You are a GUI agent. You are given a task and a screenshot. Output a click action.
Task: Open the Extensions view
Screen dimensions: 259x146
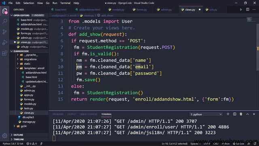coord(4,53)
